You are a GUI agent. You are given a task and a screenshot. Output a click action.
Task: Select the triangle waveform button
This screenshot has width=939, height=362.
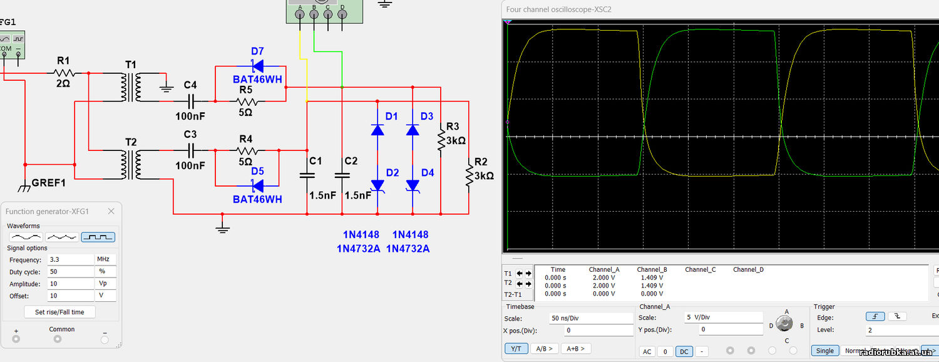click(62, 237)
